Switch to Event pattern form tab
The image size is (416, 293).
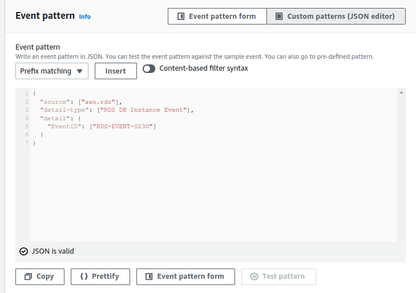[x=217, y=17]
